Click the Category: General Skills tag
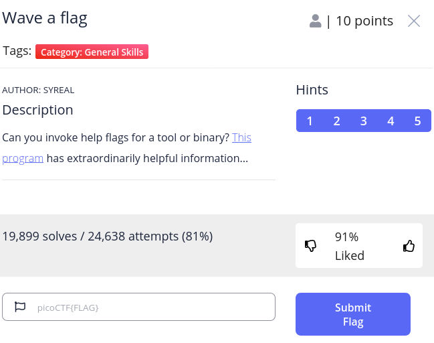The width and height of the screenshot is (434, 343). click(x=92, y=52)
